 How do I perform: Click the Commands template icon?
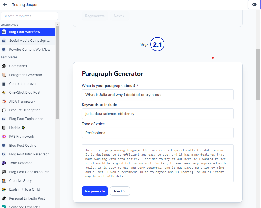(x=4, y=66)
